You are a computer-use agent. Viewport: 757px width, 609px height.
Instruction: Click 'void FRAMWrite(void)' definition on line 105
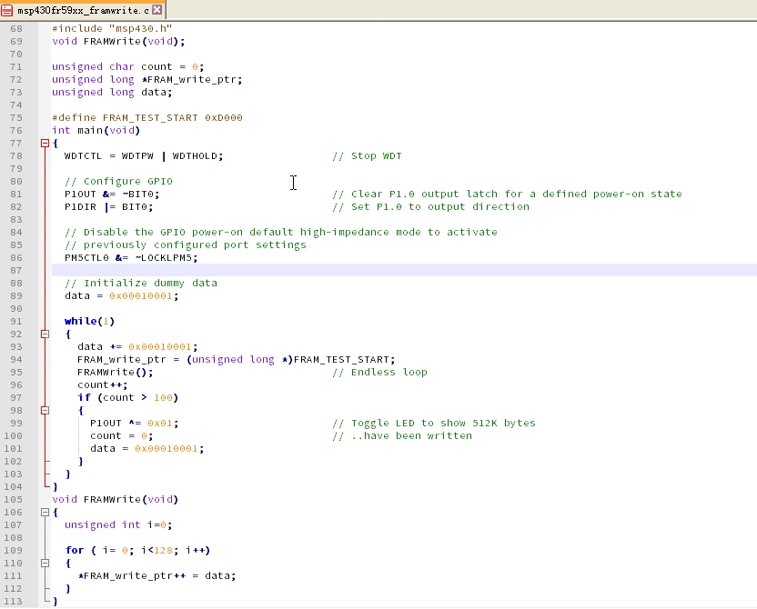[116, 500]
